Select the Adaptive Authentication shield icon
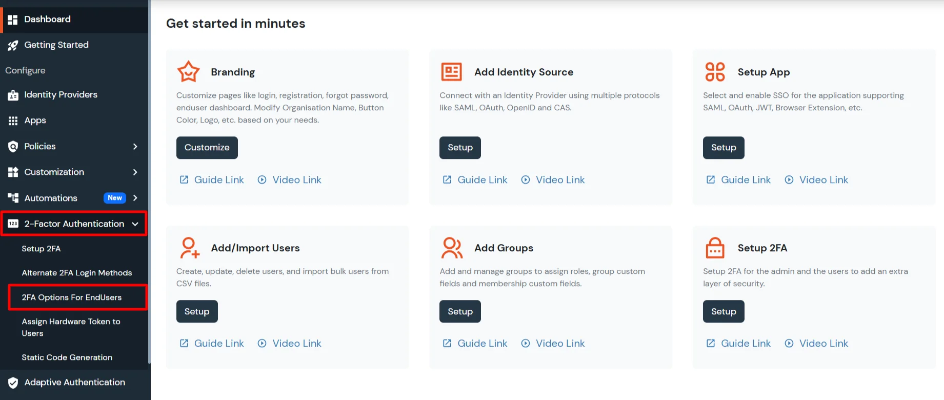 [x=14, y=382]
